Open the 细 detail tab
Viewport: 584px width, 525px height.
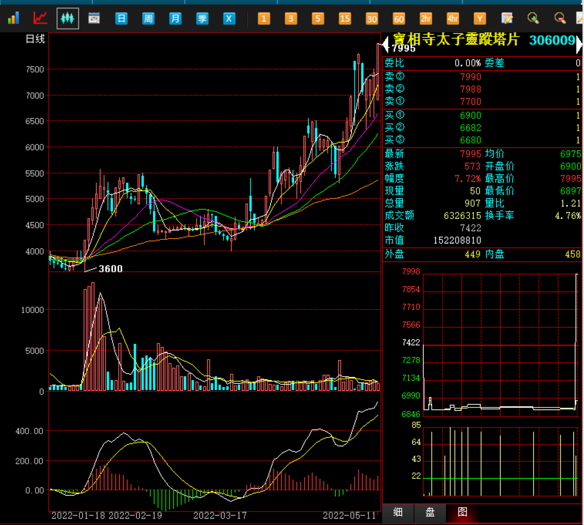(x=398, y=513)
